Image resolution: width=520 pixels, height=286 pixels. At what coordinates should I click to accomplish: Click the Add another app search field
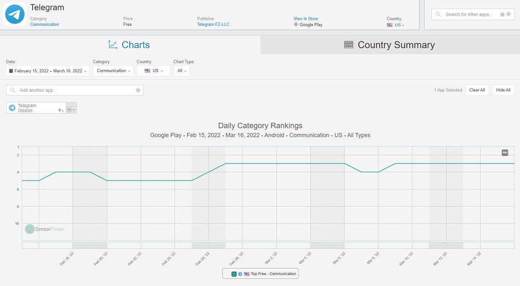click(x=74, y=90)
